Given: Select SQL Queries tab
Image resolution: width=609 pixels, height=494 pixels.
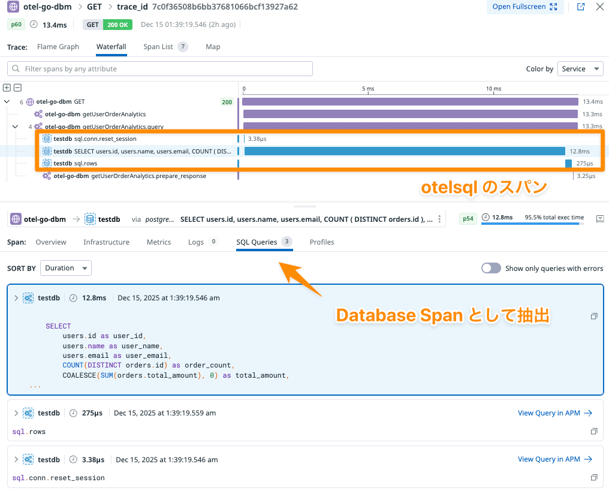Looking at the screenshot, I should click(x=264, y=242).
